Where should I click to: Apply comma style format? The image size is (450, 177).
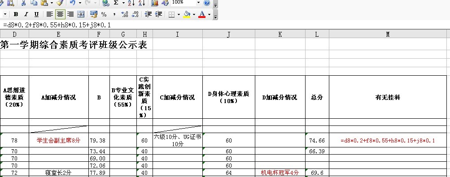tap(114, 14)
